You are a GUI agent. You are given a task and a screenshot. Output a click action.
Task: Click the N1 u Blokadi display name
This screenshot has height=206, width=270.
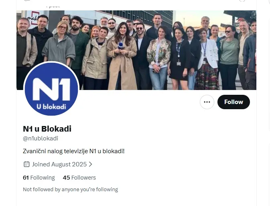click(x=47, y=129)
